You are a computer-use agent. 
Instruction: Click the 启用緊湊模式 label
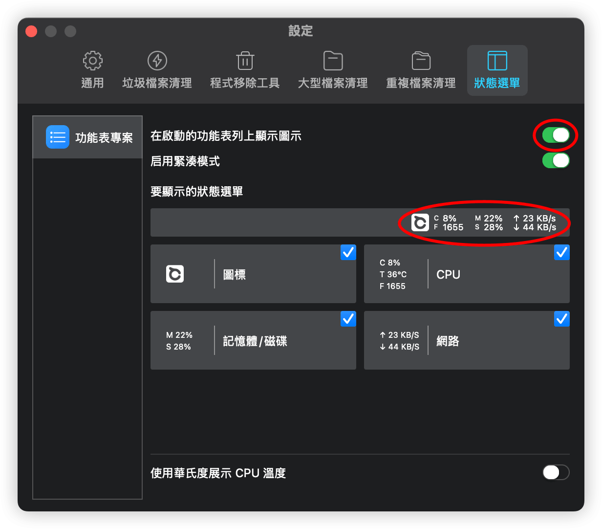185,161
